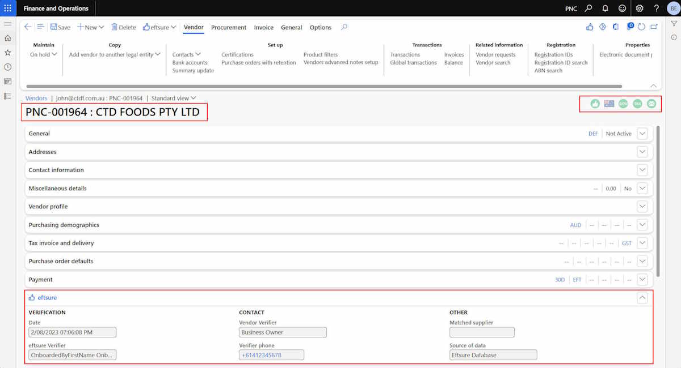Click the eftsure thumbs-up icon at top right

pos(589,27)
